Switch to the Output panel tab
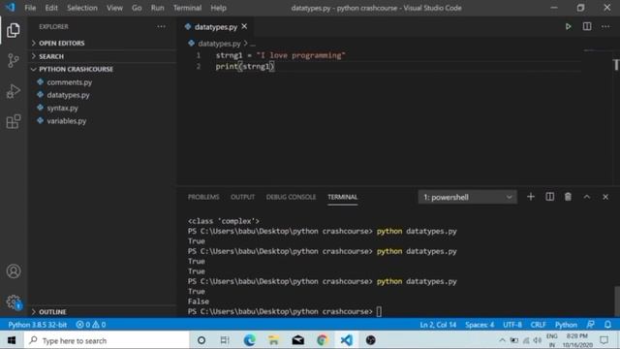The image size is (620, 349). 242,197
